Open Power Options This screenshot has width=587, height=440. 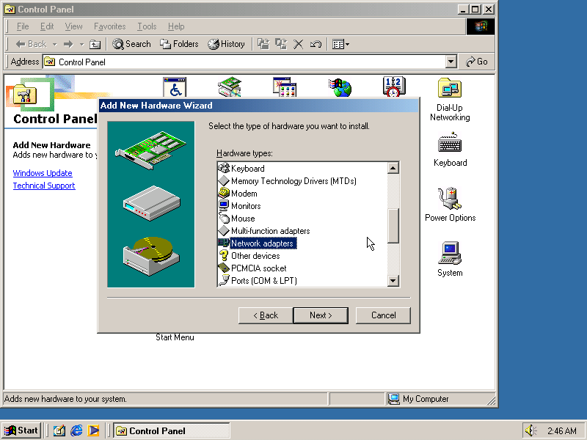pyautogui.click(x=449, y=198)
